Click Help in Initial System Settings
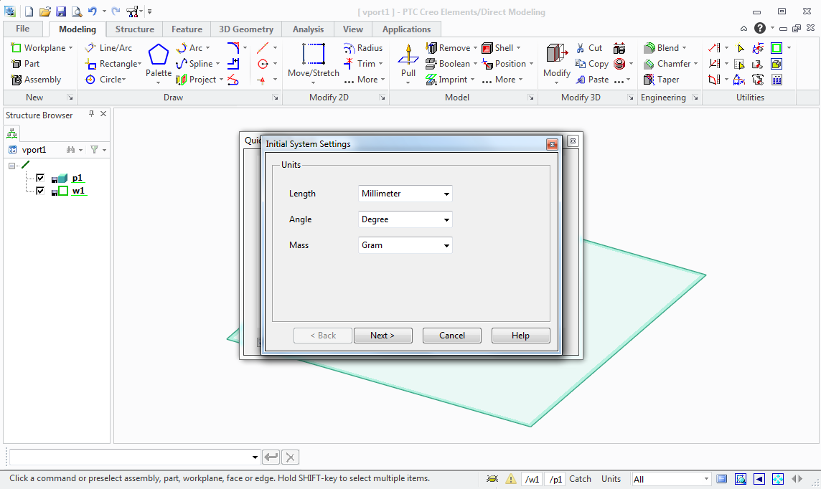This screenshot has width=821, height=489. [x=520, y=336]
